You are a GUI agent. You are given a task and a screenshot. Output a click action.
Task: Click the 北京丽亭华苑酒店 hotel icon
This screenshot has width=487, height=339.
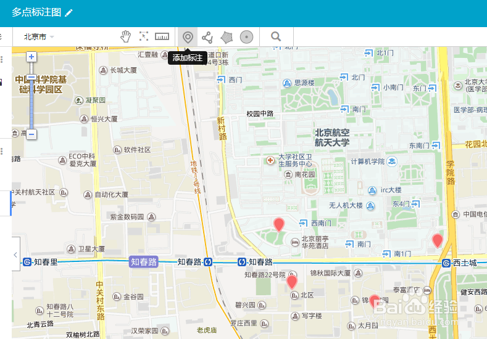coord(295,242)
